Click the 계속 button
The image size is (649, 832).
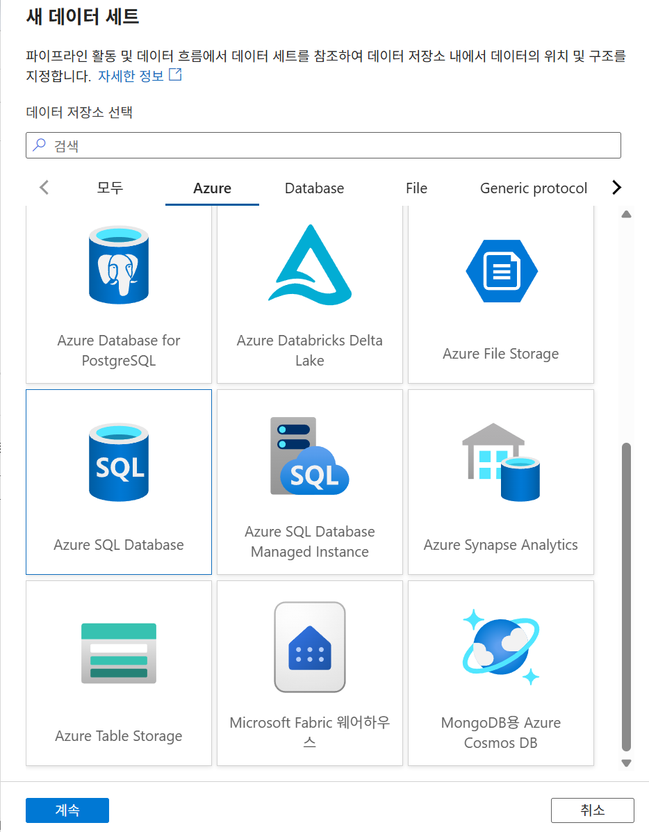67,810
